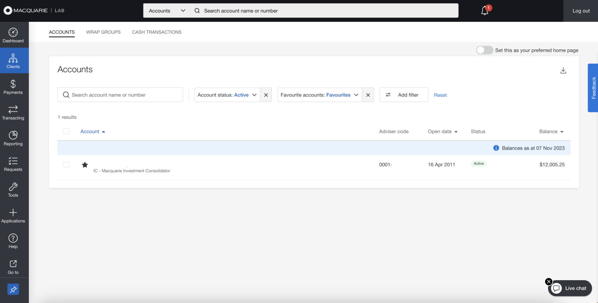The height and width of the screenshot is (303, 598).
Task: Click the Adviser code column header
Action: (394, 131)
